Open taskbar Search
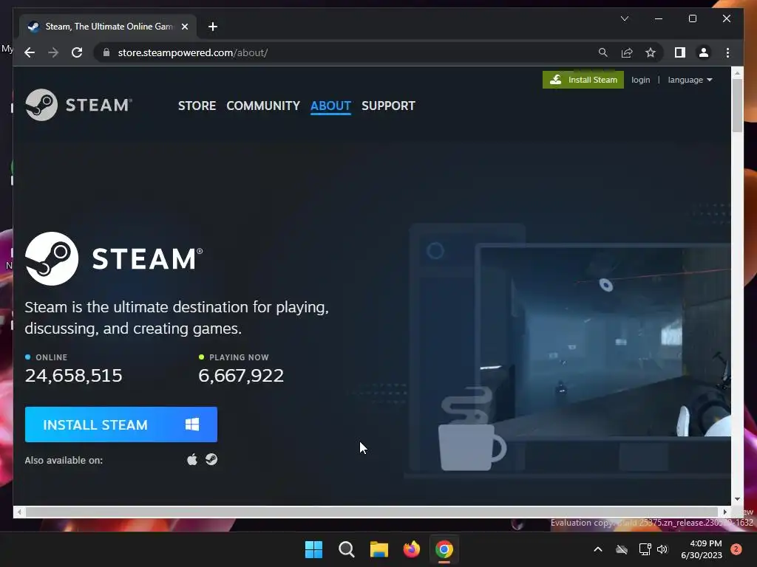Image resolution: width=757 pixels, height=567 pixels. [x=346, y=549]
